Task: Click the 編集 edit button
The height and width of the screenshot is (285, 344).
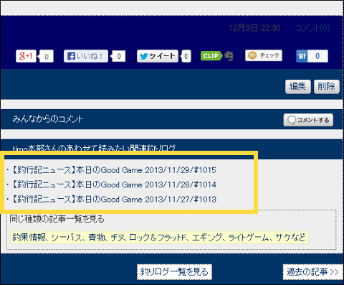Action: click(298, 87)
